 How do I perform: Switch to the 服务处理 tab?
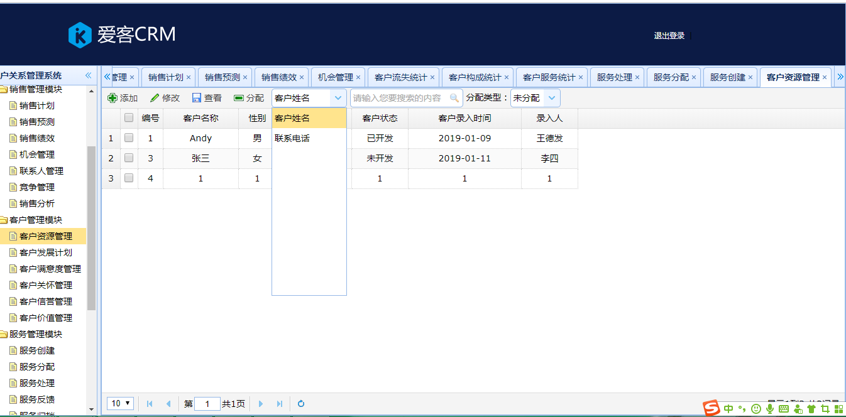point(614,77)
